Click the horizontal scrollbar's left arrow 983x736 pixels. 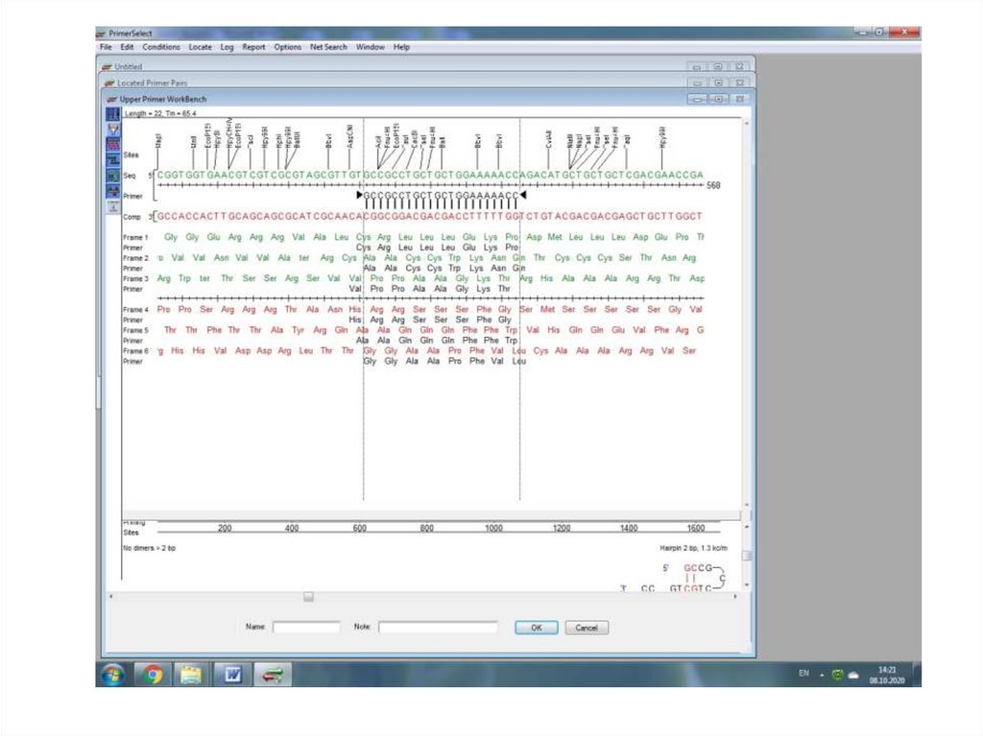pyautogui.click(x=111, y=597)
